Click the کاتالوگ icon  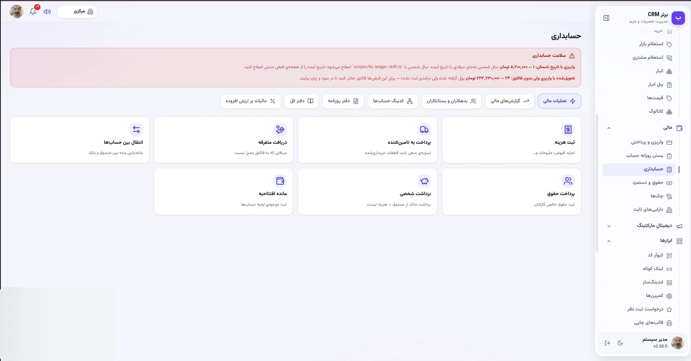(669, 111)
